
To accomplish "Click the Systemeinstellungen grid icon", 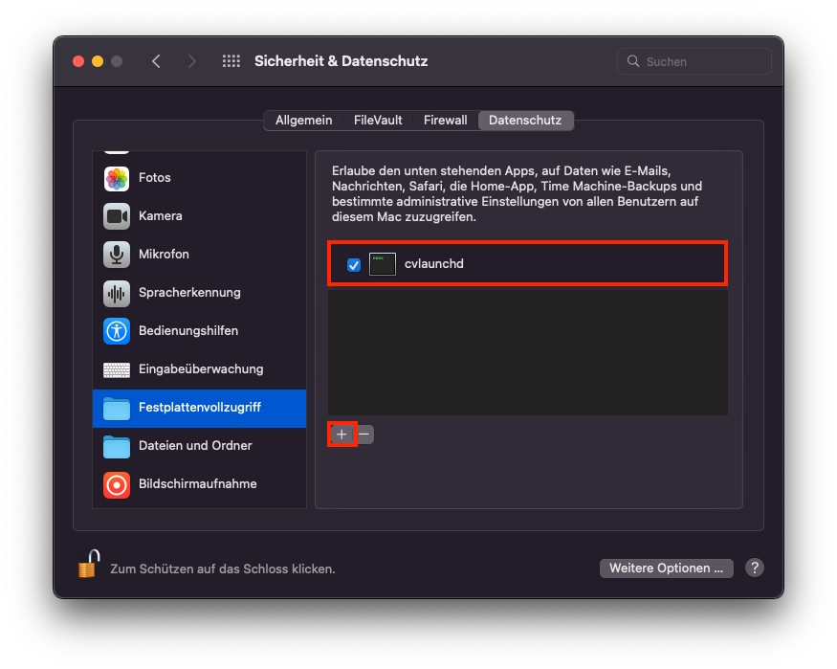I will coord(231,60).
